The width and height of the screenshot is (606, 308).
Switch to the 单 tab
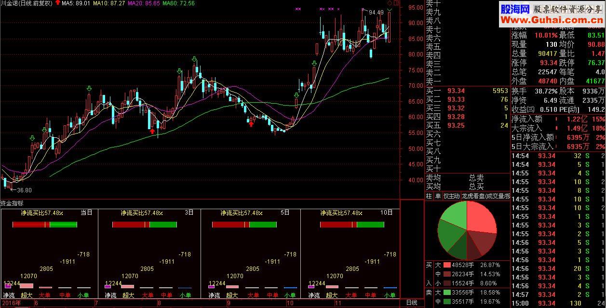pos(438,196)
